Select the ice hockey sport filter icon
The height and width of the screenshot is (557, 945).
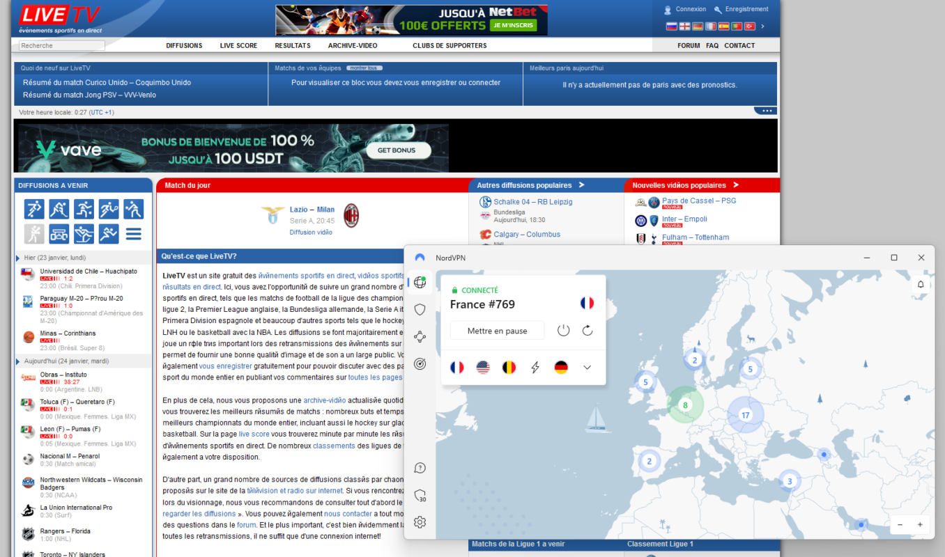point(59,209)
